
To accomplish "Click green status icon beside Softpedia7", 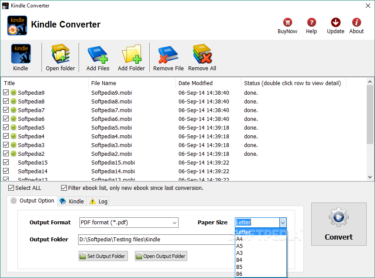I will tap(14, 110).
